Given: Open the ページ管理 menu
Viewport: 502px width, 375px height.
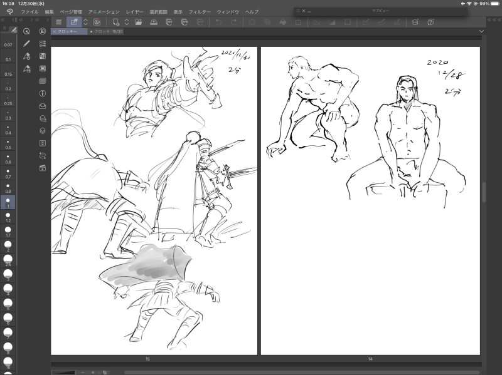Looking at the screenshot, I should [x=71, y=12].
